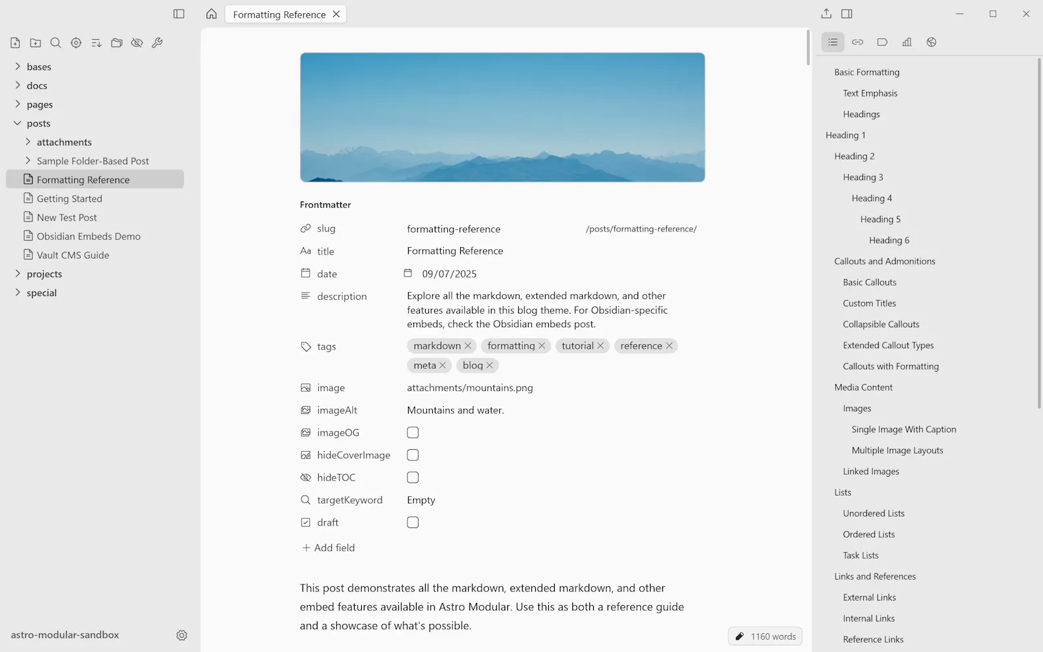Collapse the left sidebar

(x=179, y=14)
